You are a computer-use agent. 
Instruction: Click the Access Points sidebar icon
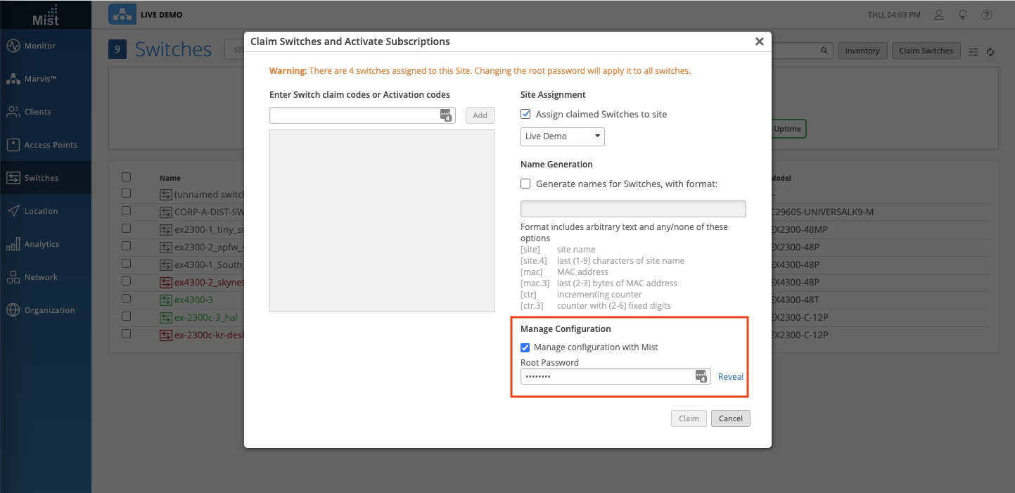coord(13,145)
